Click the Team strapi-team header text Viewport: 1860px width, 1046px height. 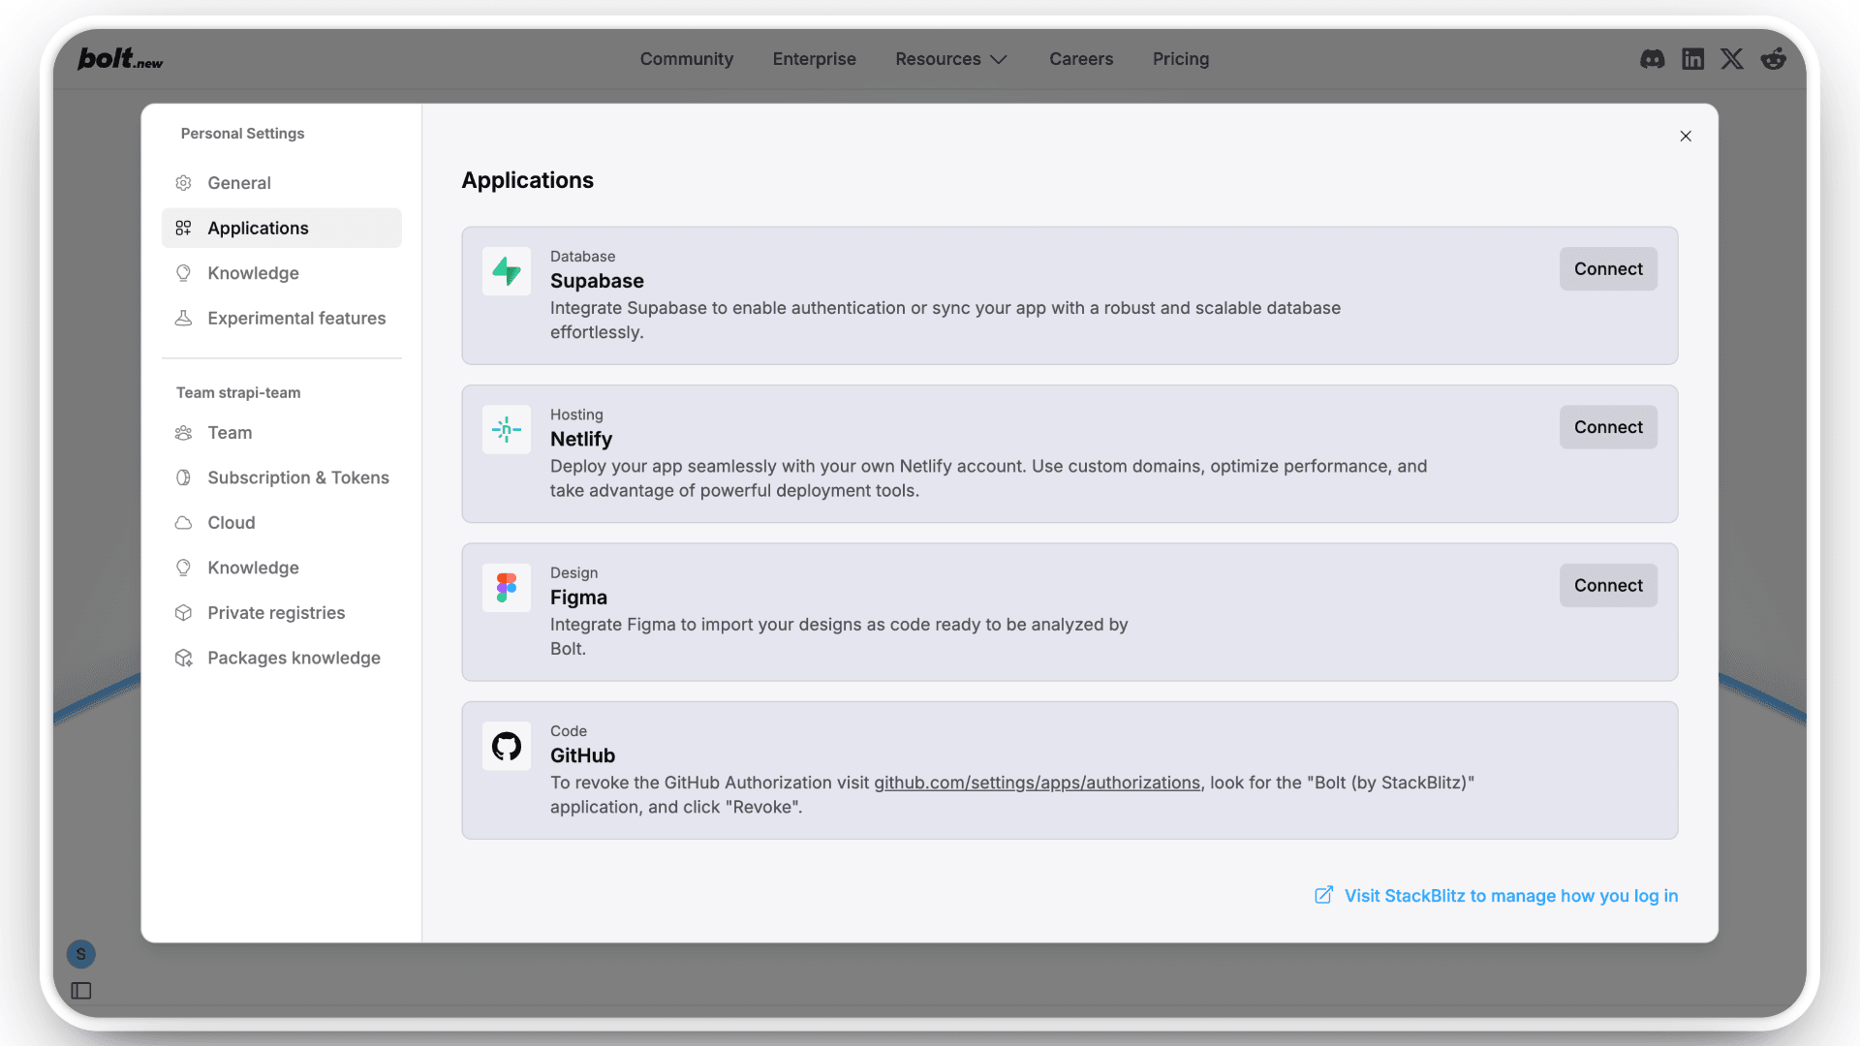click(x=238, y=393)
